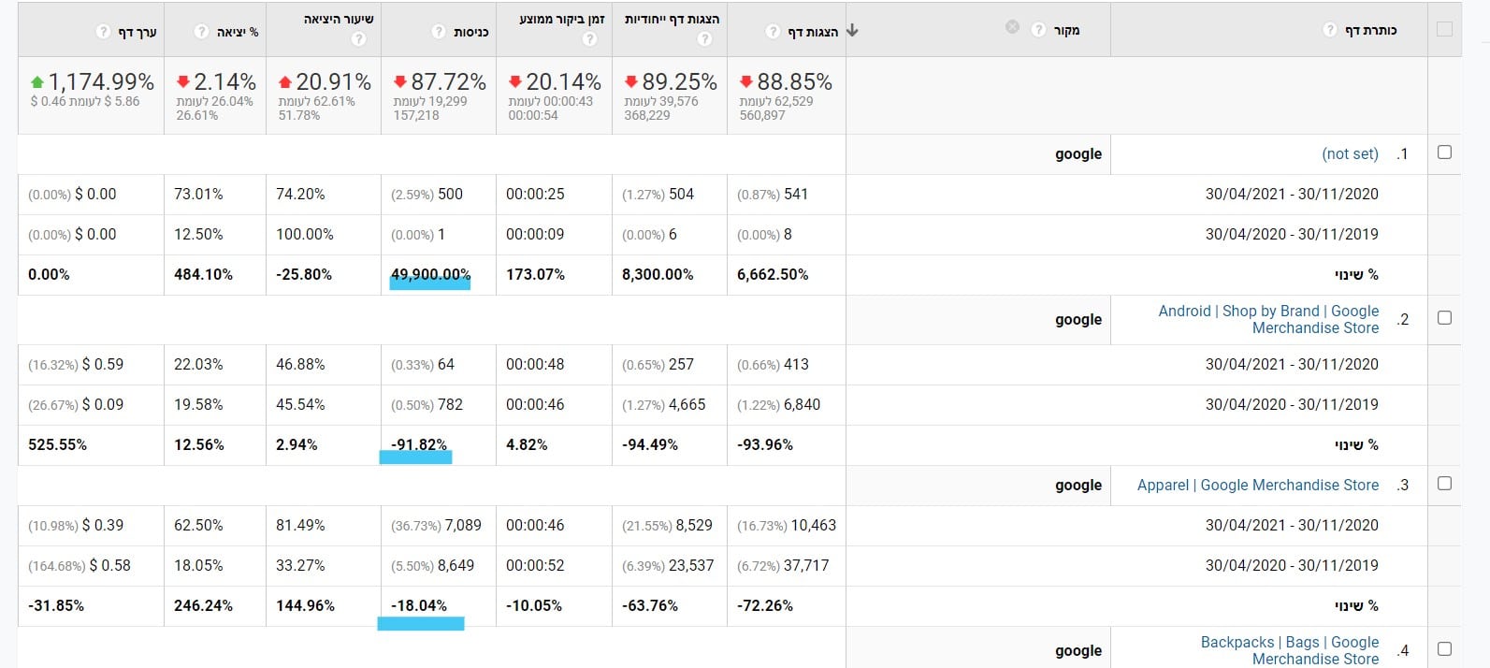Click the כותרת דף column header label
The image size is (1490, 668).
(1370, 30)
